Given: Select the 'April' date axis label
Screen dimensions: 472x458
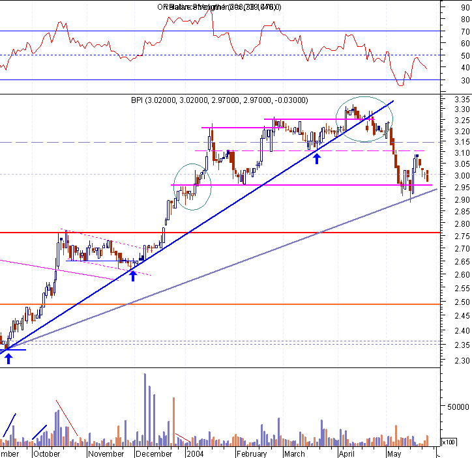Looking at the screenshot, I should [x=346, y=453].
